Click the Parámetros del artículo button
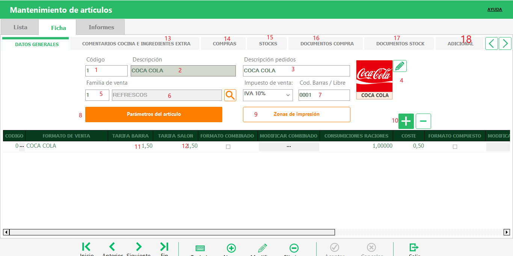This screenshot has height=256, width=513. click(x=154, y=114)
